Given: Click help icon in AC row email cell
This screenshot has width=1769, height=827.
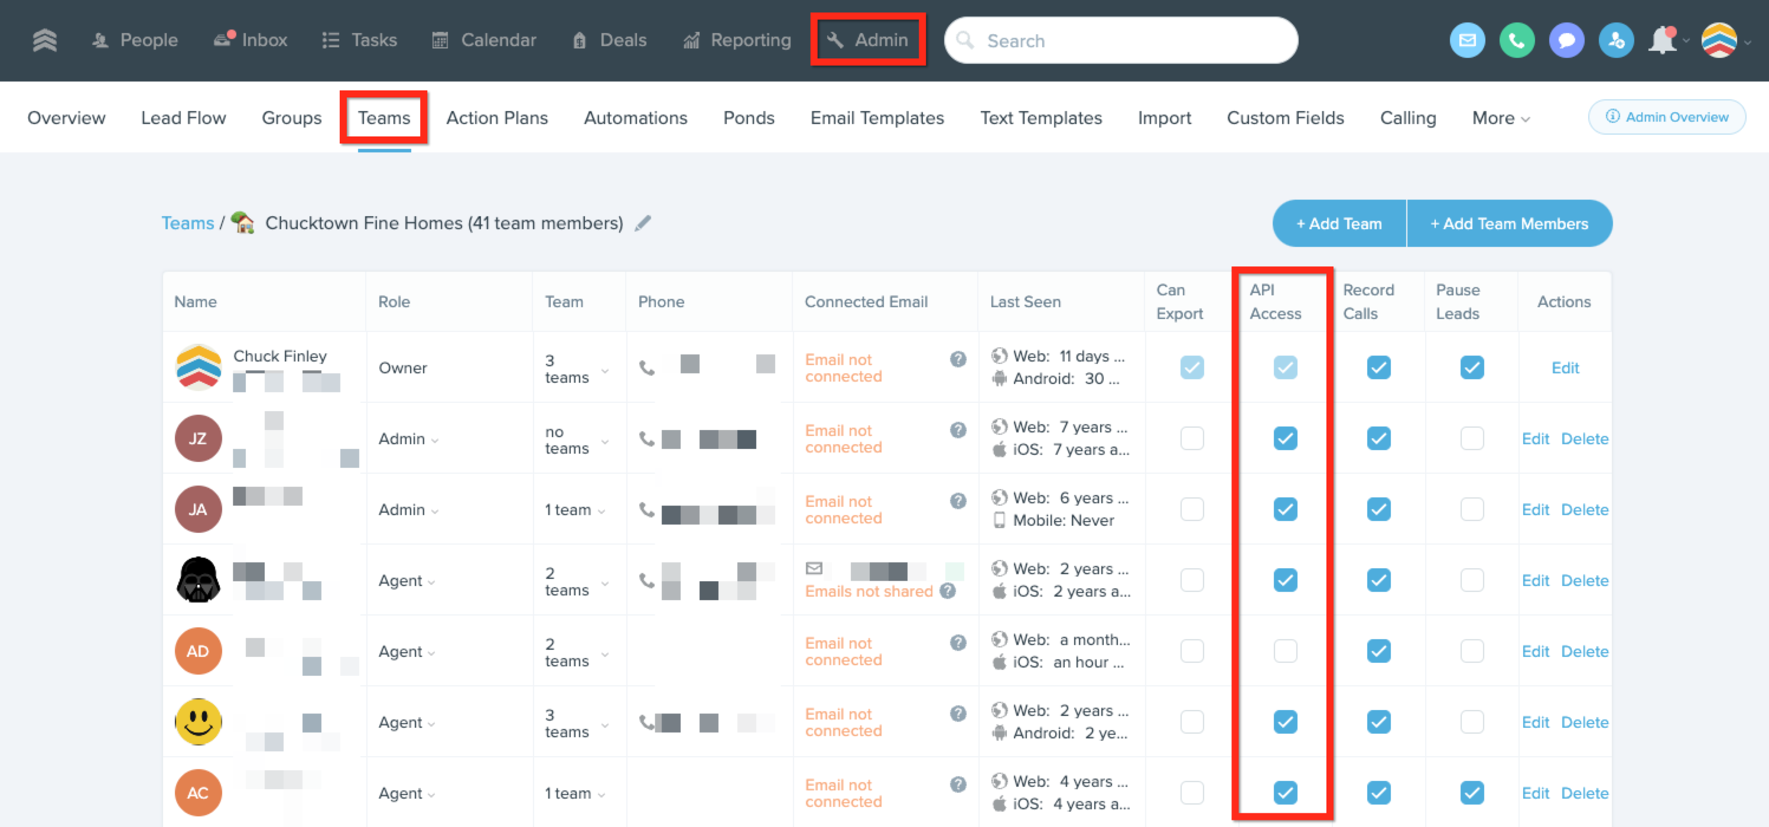Looking at the screenshot, I should point(958,784).
